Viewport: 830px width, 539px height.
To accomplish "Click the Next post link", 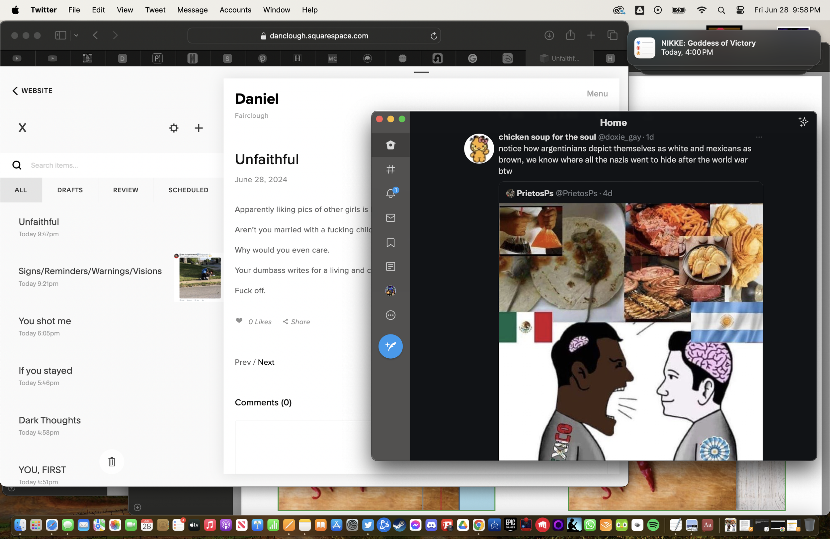I will point(266,362).
